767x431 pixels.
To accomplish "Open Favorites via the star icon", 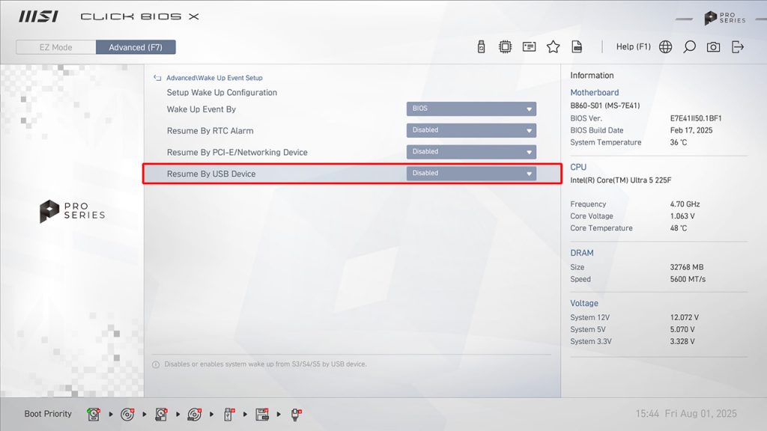I will click(554, 47).
